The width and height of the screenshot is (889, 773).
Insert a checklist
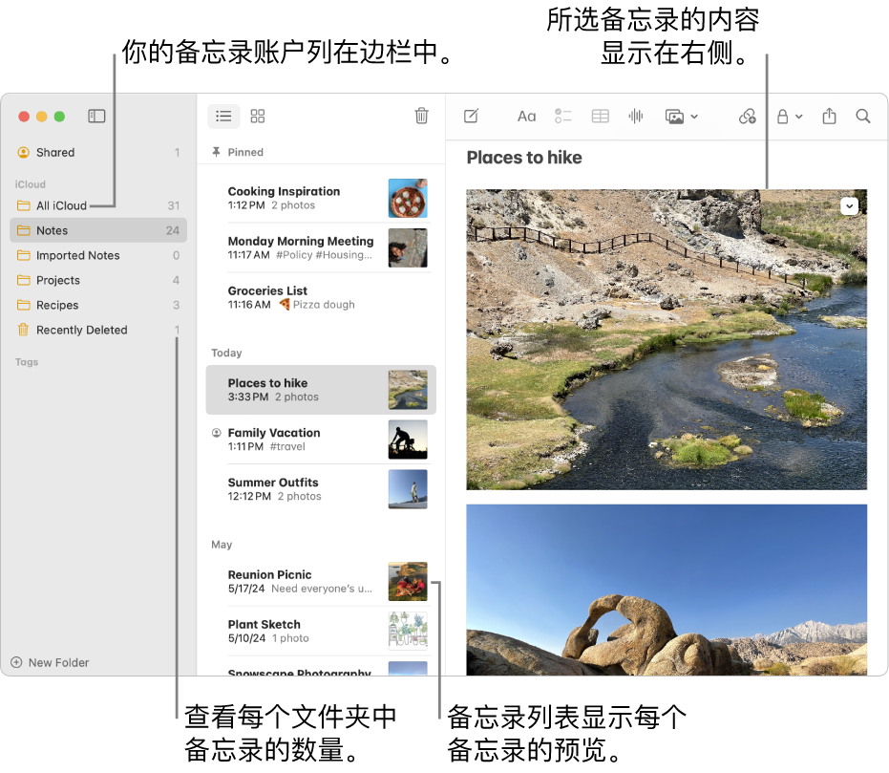[x=563, y=117]
